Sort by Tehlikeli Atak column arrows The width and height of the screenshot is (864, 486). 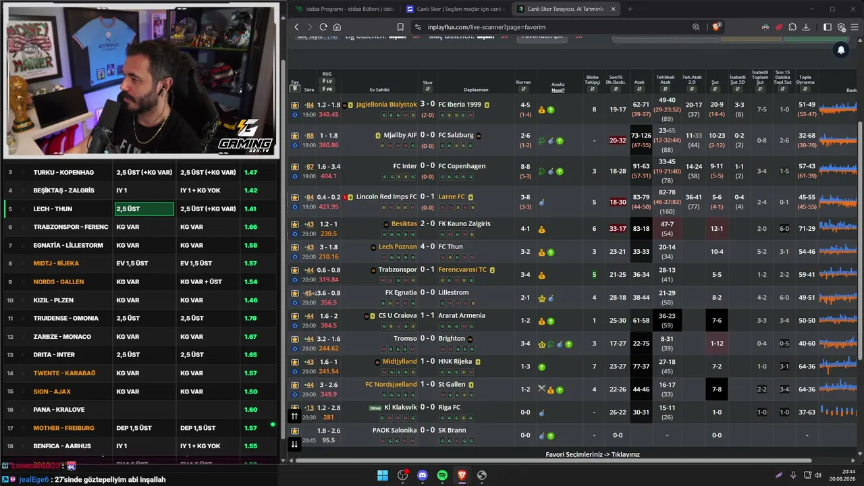[666, 89]
